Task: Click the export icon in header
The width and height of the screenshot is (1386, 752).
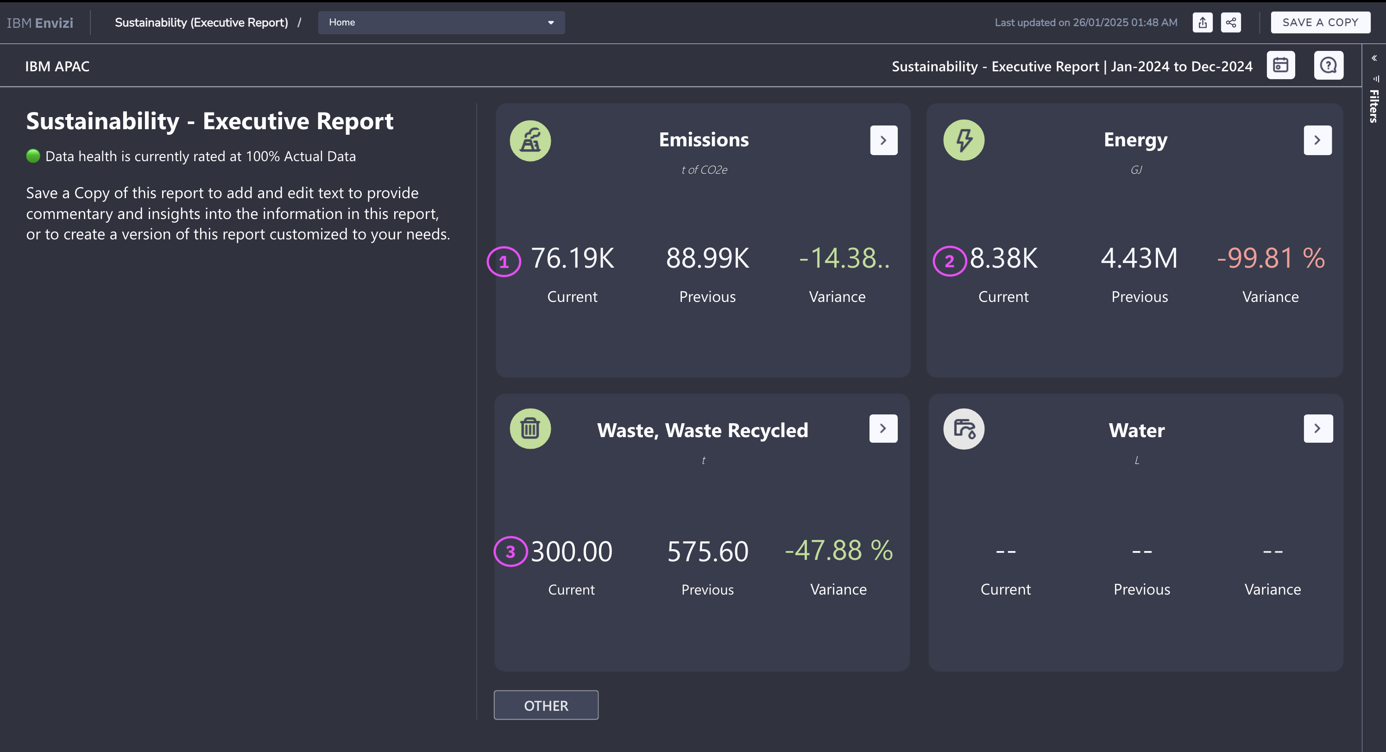Action: pos(1202,23)
